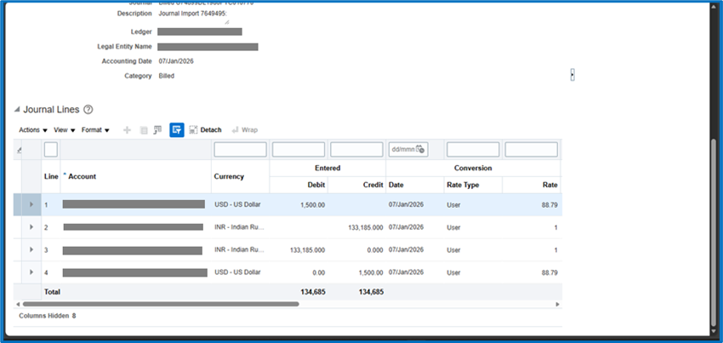Click the Credit column header
723x343 pixels.
point(373,186)
